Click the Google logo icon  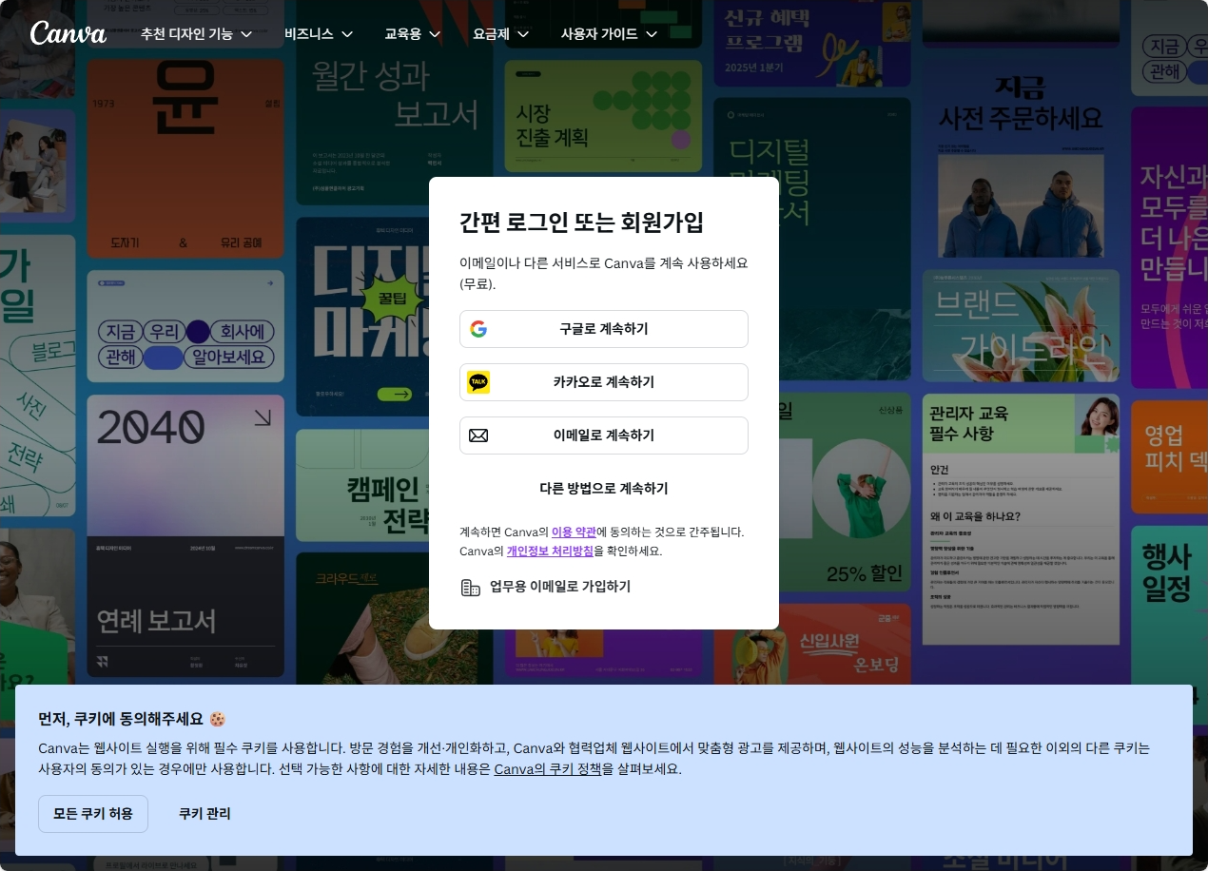click(x=478, y=329)
